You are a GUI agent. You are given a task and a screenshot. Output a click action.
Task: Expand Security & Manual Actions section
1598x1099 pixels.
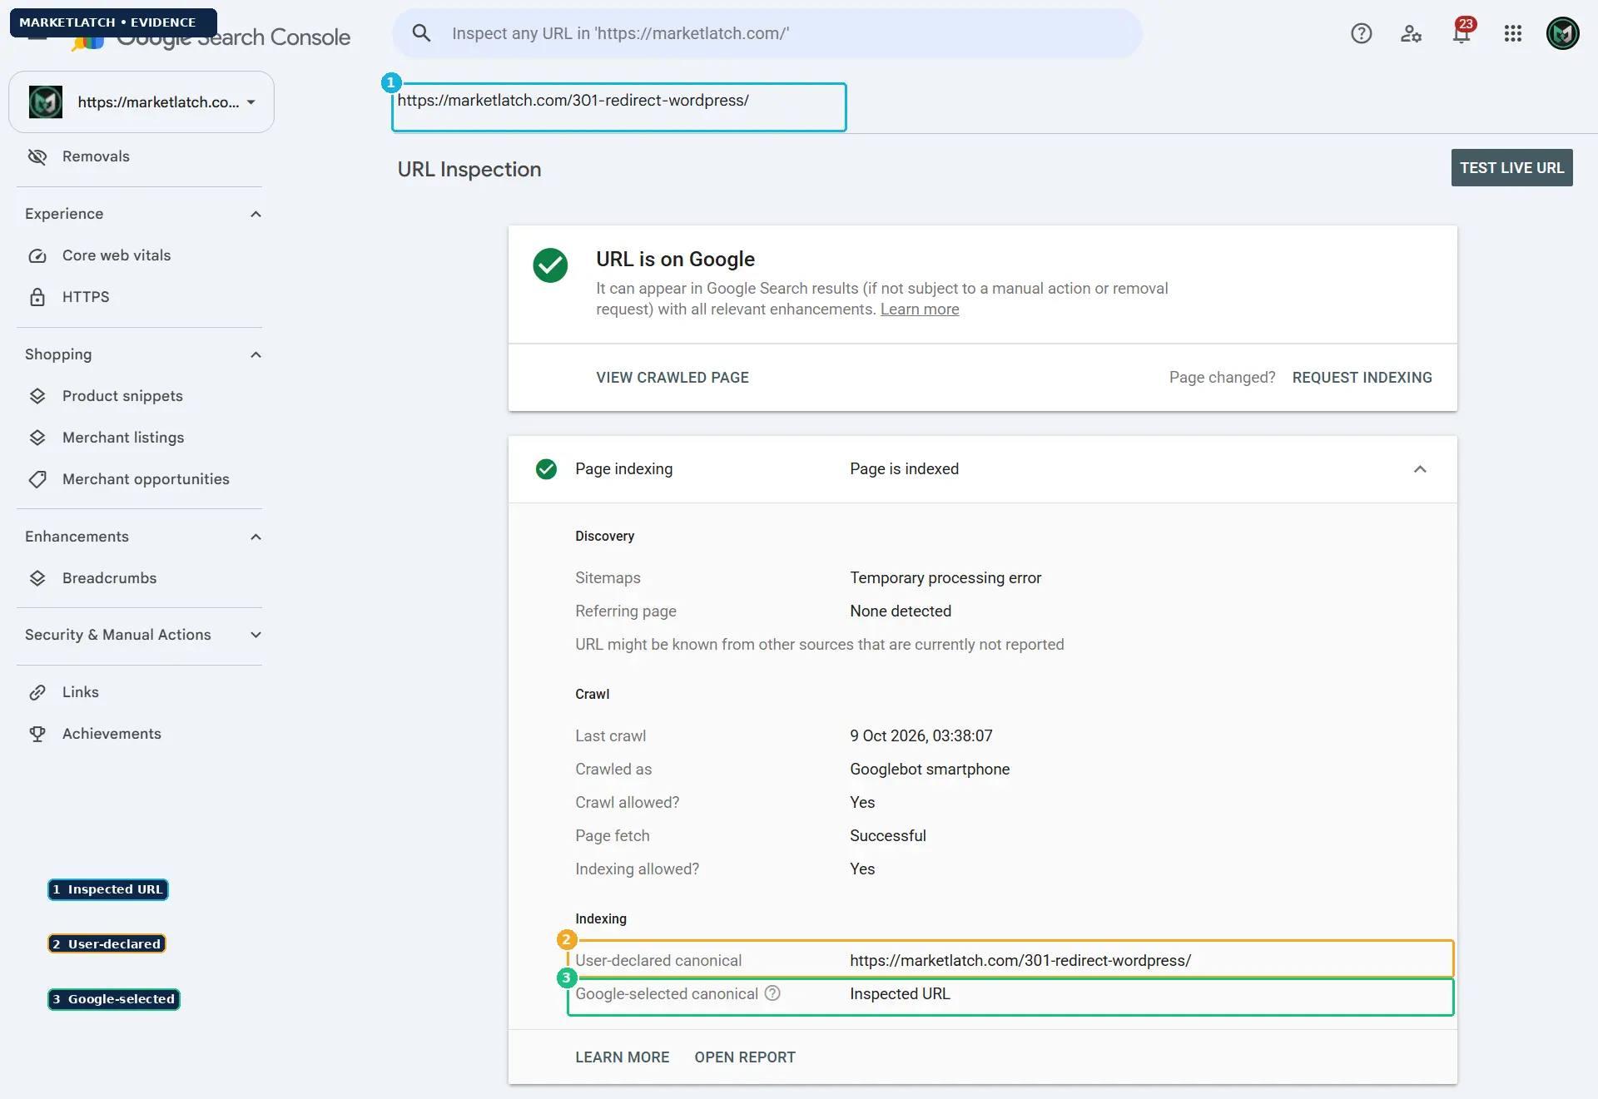coord(256,635)
